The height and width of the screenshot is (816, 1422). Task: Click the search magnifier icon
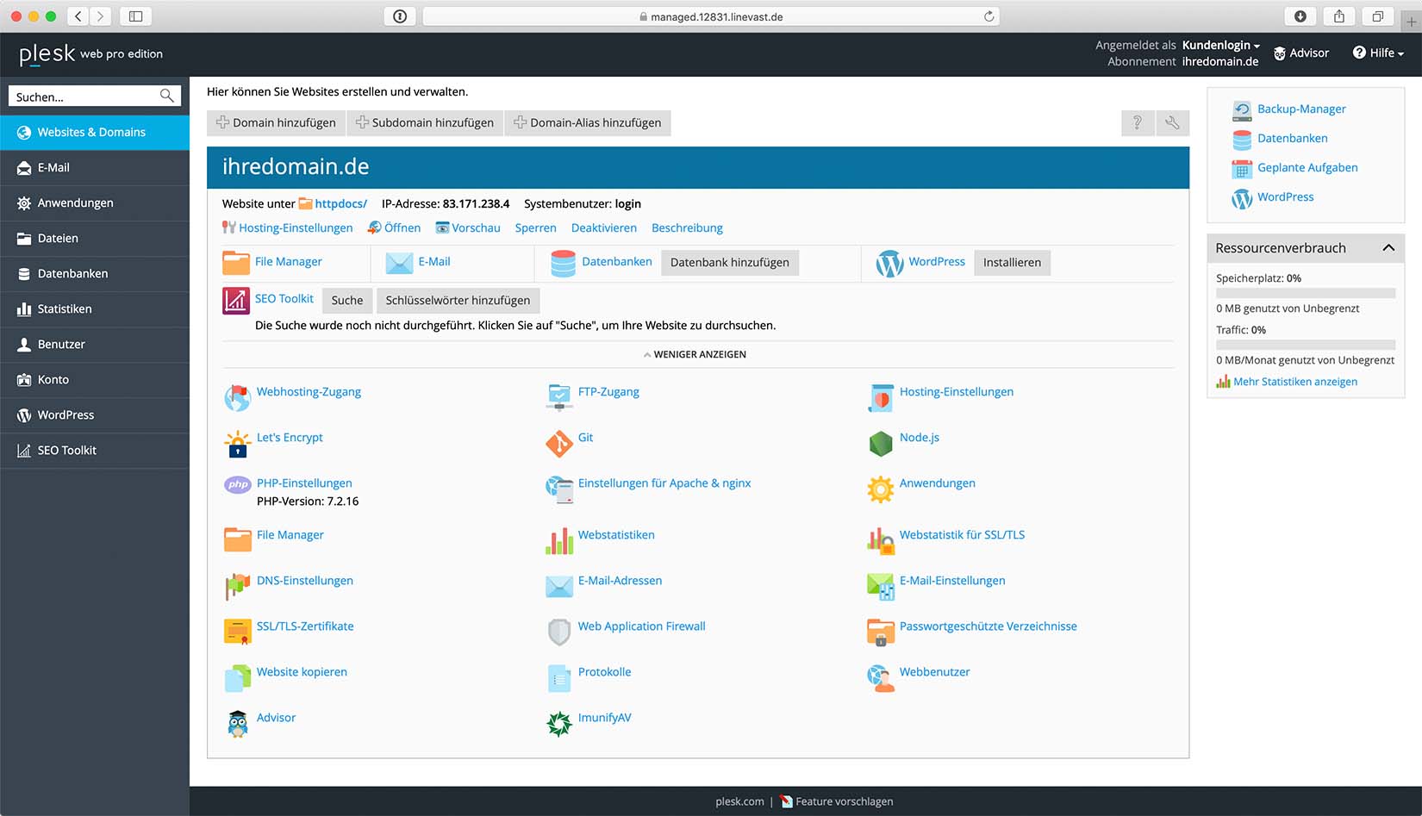pyautogui.click(x=167, y=96)
